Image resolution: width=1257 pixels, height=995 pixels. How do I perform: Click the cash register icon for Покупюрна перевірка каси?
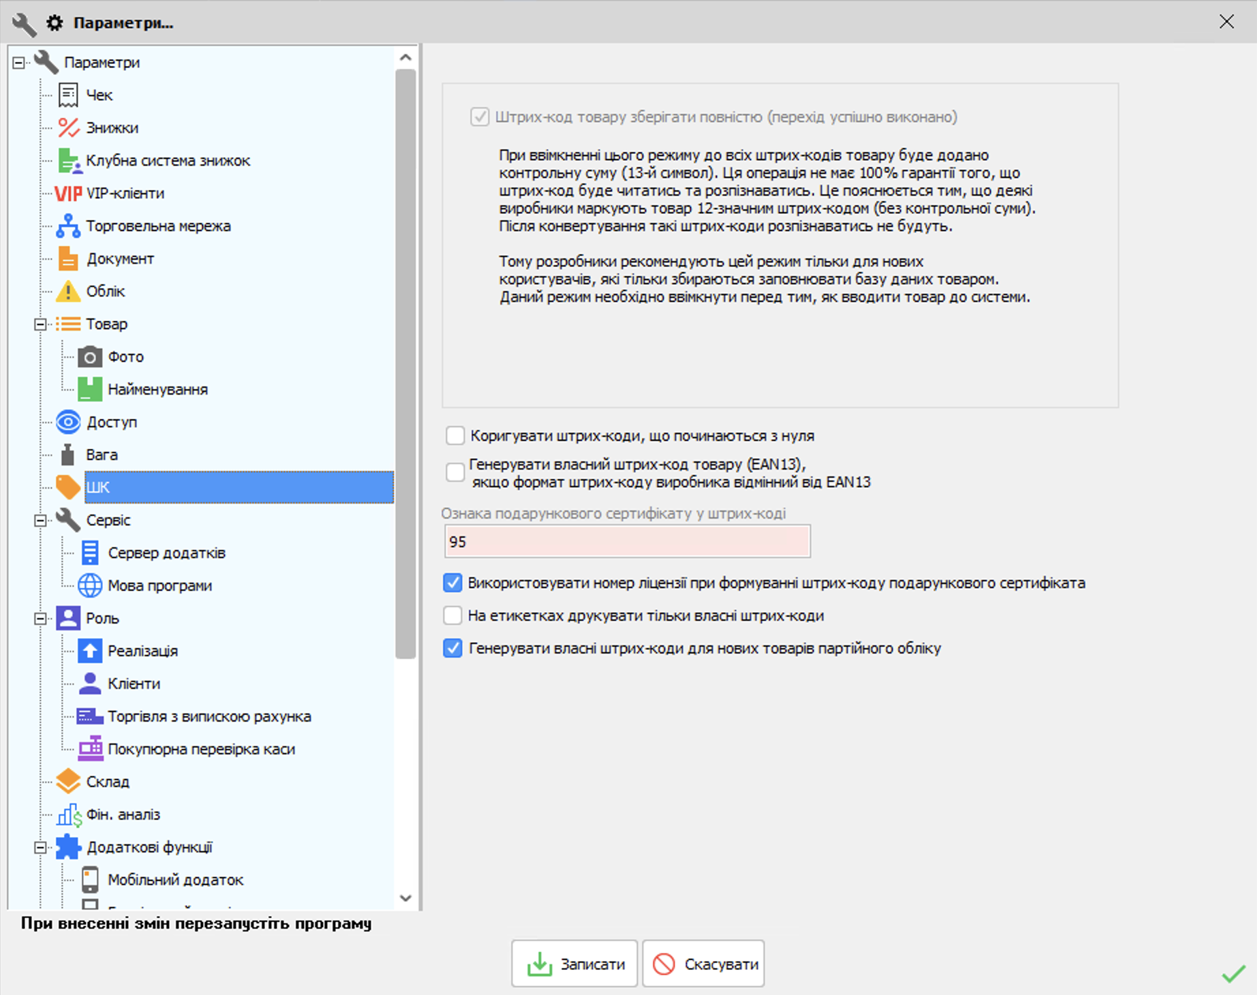click(90, 749)
